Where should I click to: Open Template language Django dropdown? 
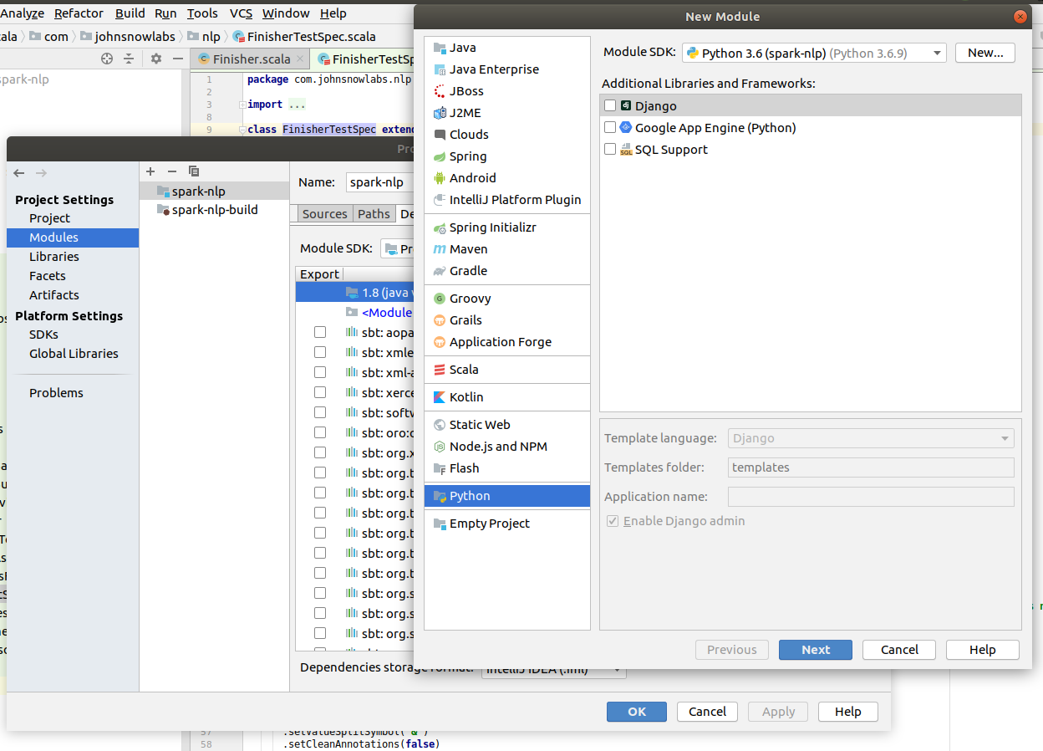(871, 438)
